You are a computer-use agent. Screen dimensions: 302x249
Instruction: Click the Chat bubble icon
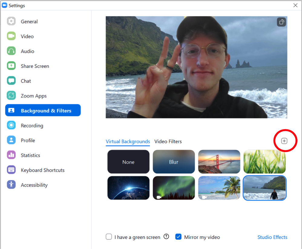pos(11,81)
